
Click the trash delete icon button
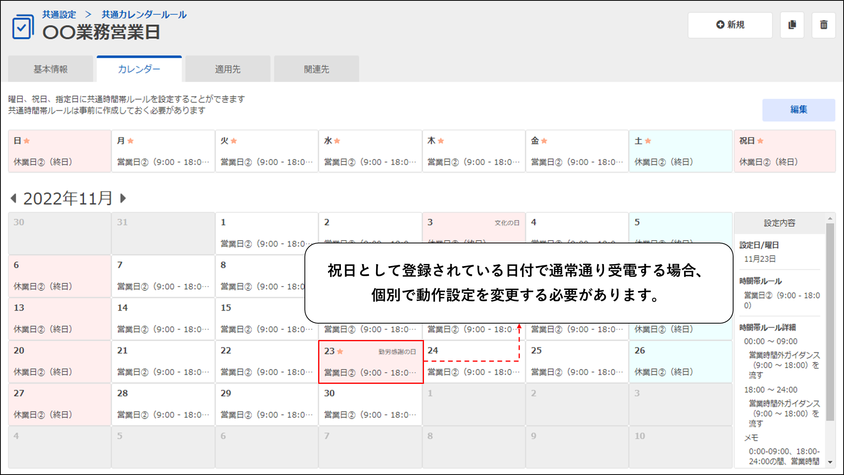[x=824, y=25]
